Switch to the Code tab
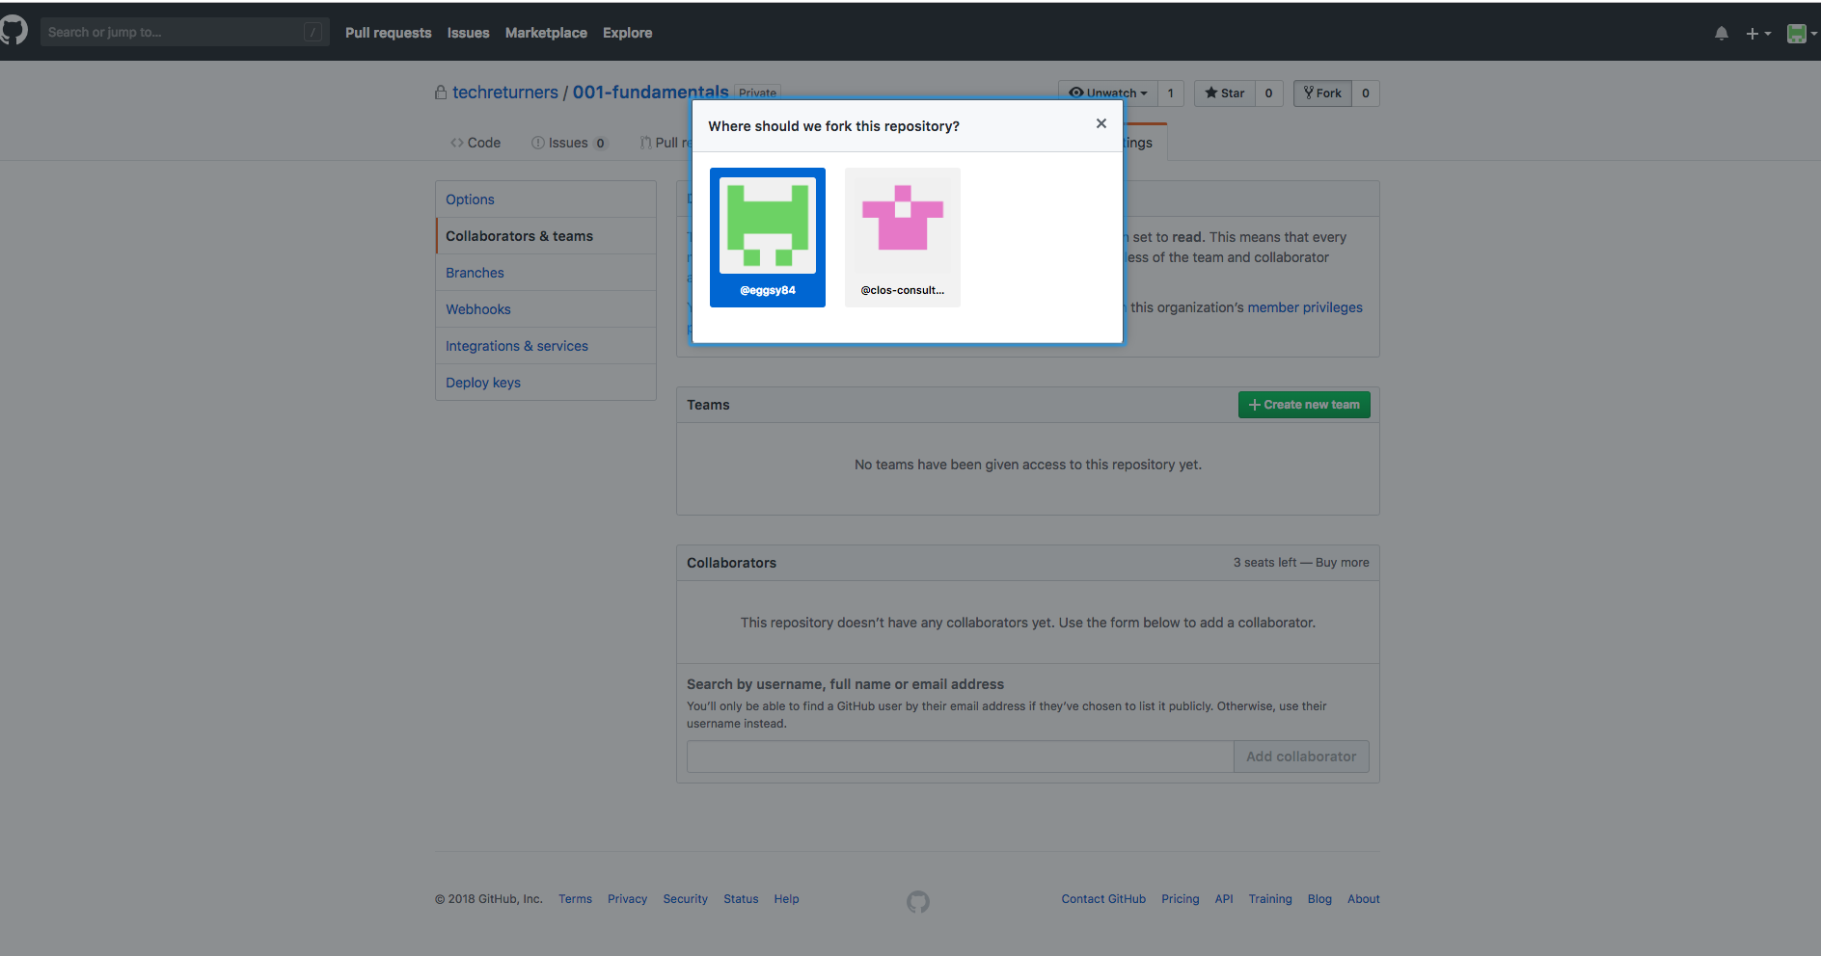The image size is (1821, 956). 476,143
